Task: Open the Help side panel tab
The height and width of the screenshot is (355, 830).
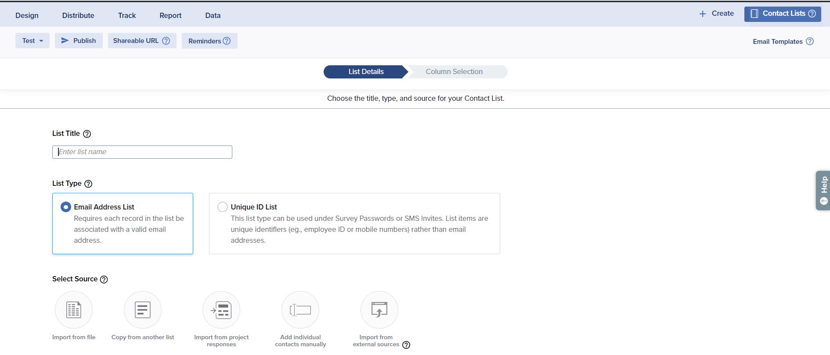Action: click(823, 191)
